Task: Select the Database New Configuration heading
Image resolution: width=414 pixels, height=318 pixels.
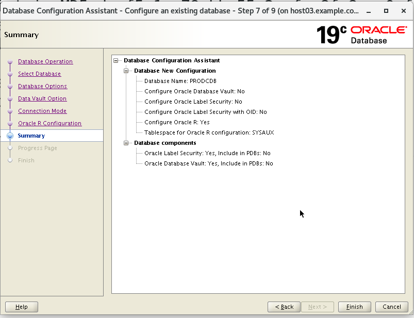Action: click(x=175, y=71)
